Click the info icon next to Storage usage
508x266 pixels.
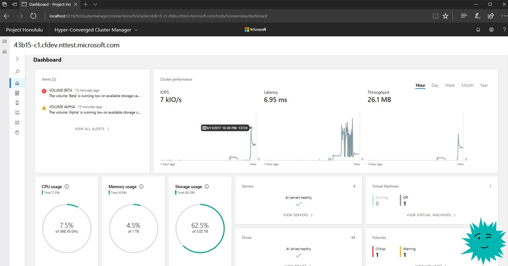click(207, 187)
